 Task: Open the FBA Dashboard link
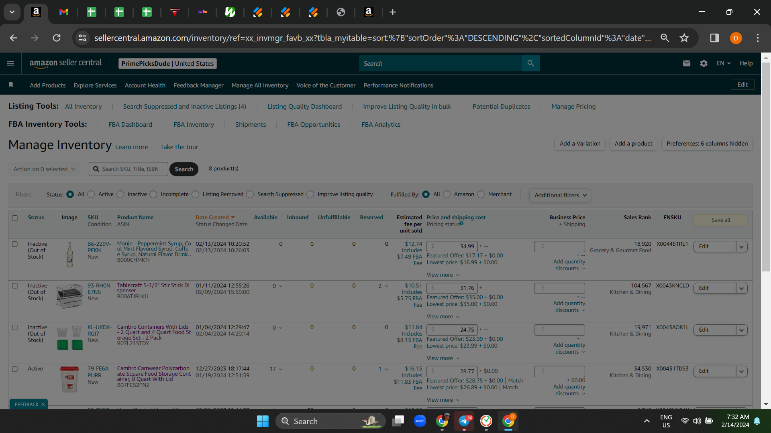point(130,125)
